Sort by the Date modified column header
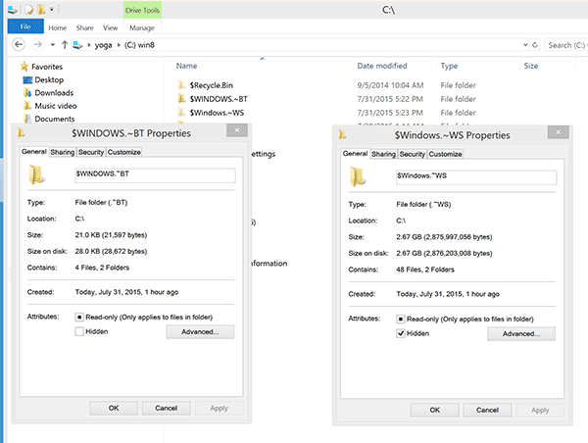 (x=382, y=66)
